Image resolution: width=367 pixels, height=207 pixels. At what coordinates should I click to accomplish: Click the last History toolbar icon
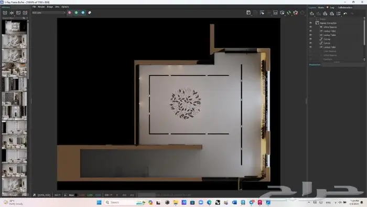pyautogui.click(x=25, y=13)
